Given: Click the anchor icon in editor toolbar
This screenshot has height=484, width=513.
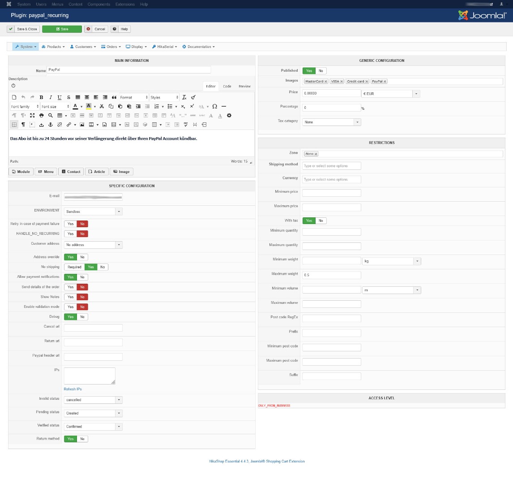Looking at the screenshot, I should tap(51, 125).
